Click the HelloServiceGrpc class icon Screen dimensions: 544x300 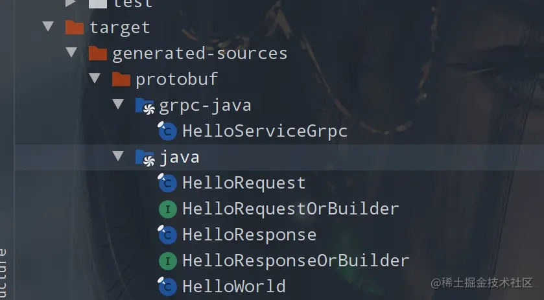coord(167,131)
